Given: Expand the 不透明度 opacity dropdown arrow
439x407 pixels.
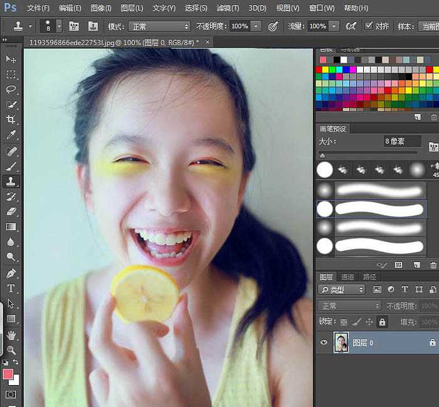Looking at the screenshot, I should 256,26.
